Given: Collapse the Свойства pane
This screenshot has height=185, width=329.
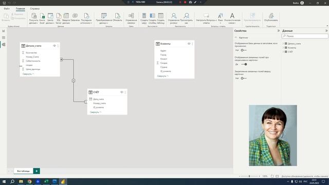Looking at the screenshot, I should [x=279, y=31].
